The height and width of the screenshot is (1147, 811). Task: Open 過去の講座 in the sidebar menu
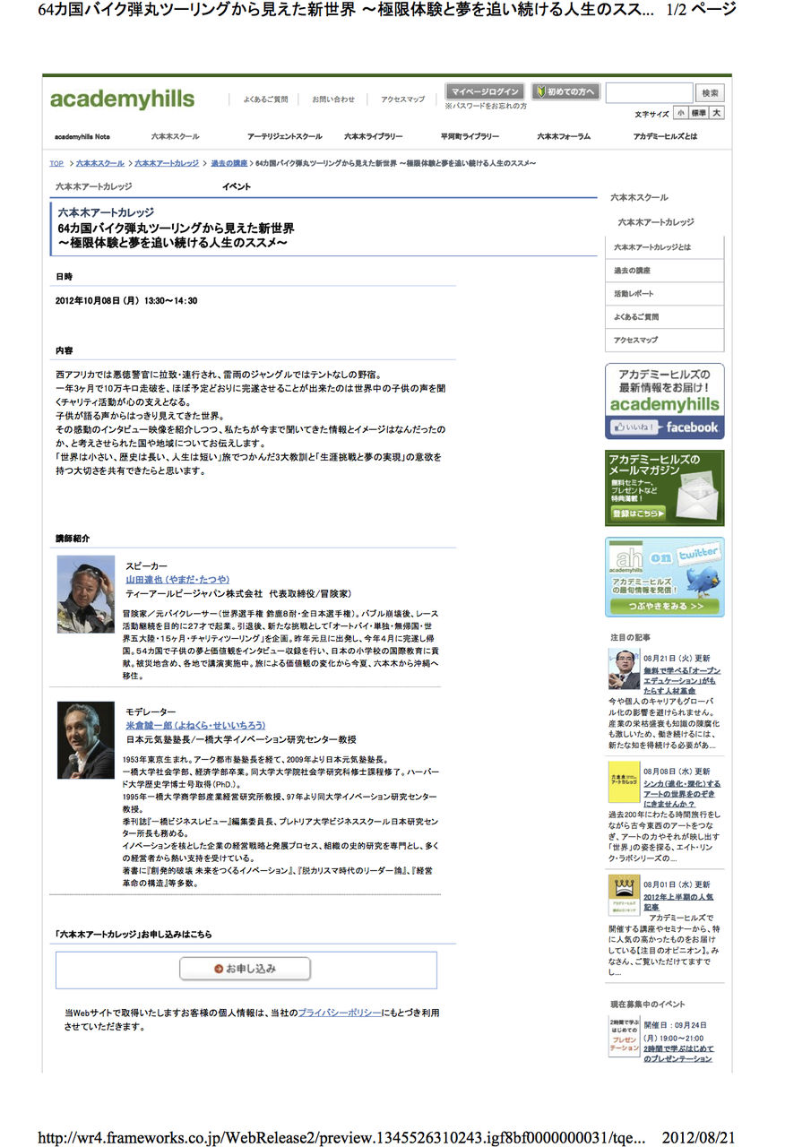[x=663, y=271]
